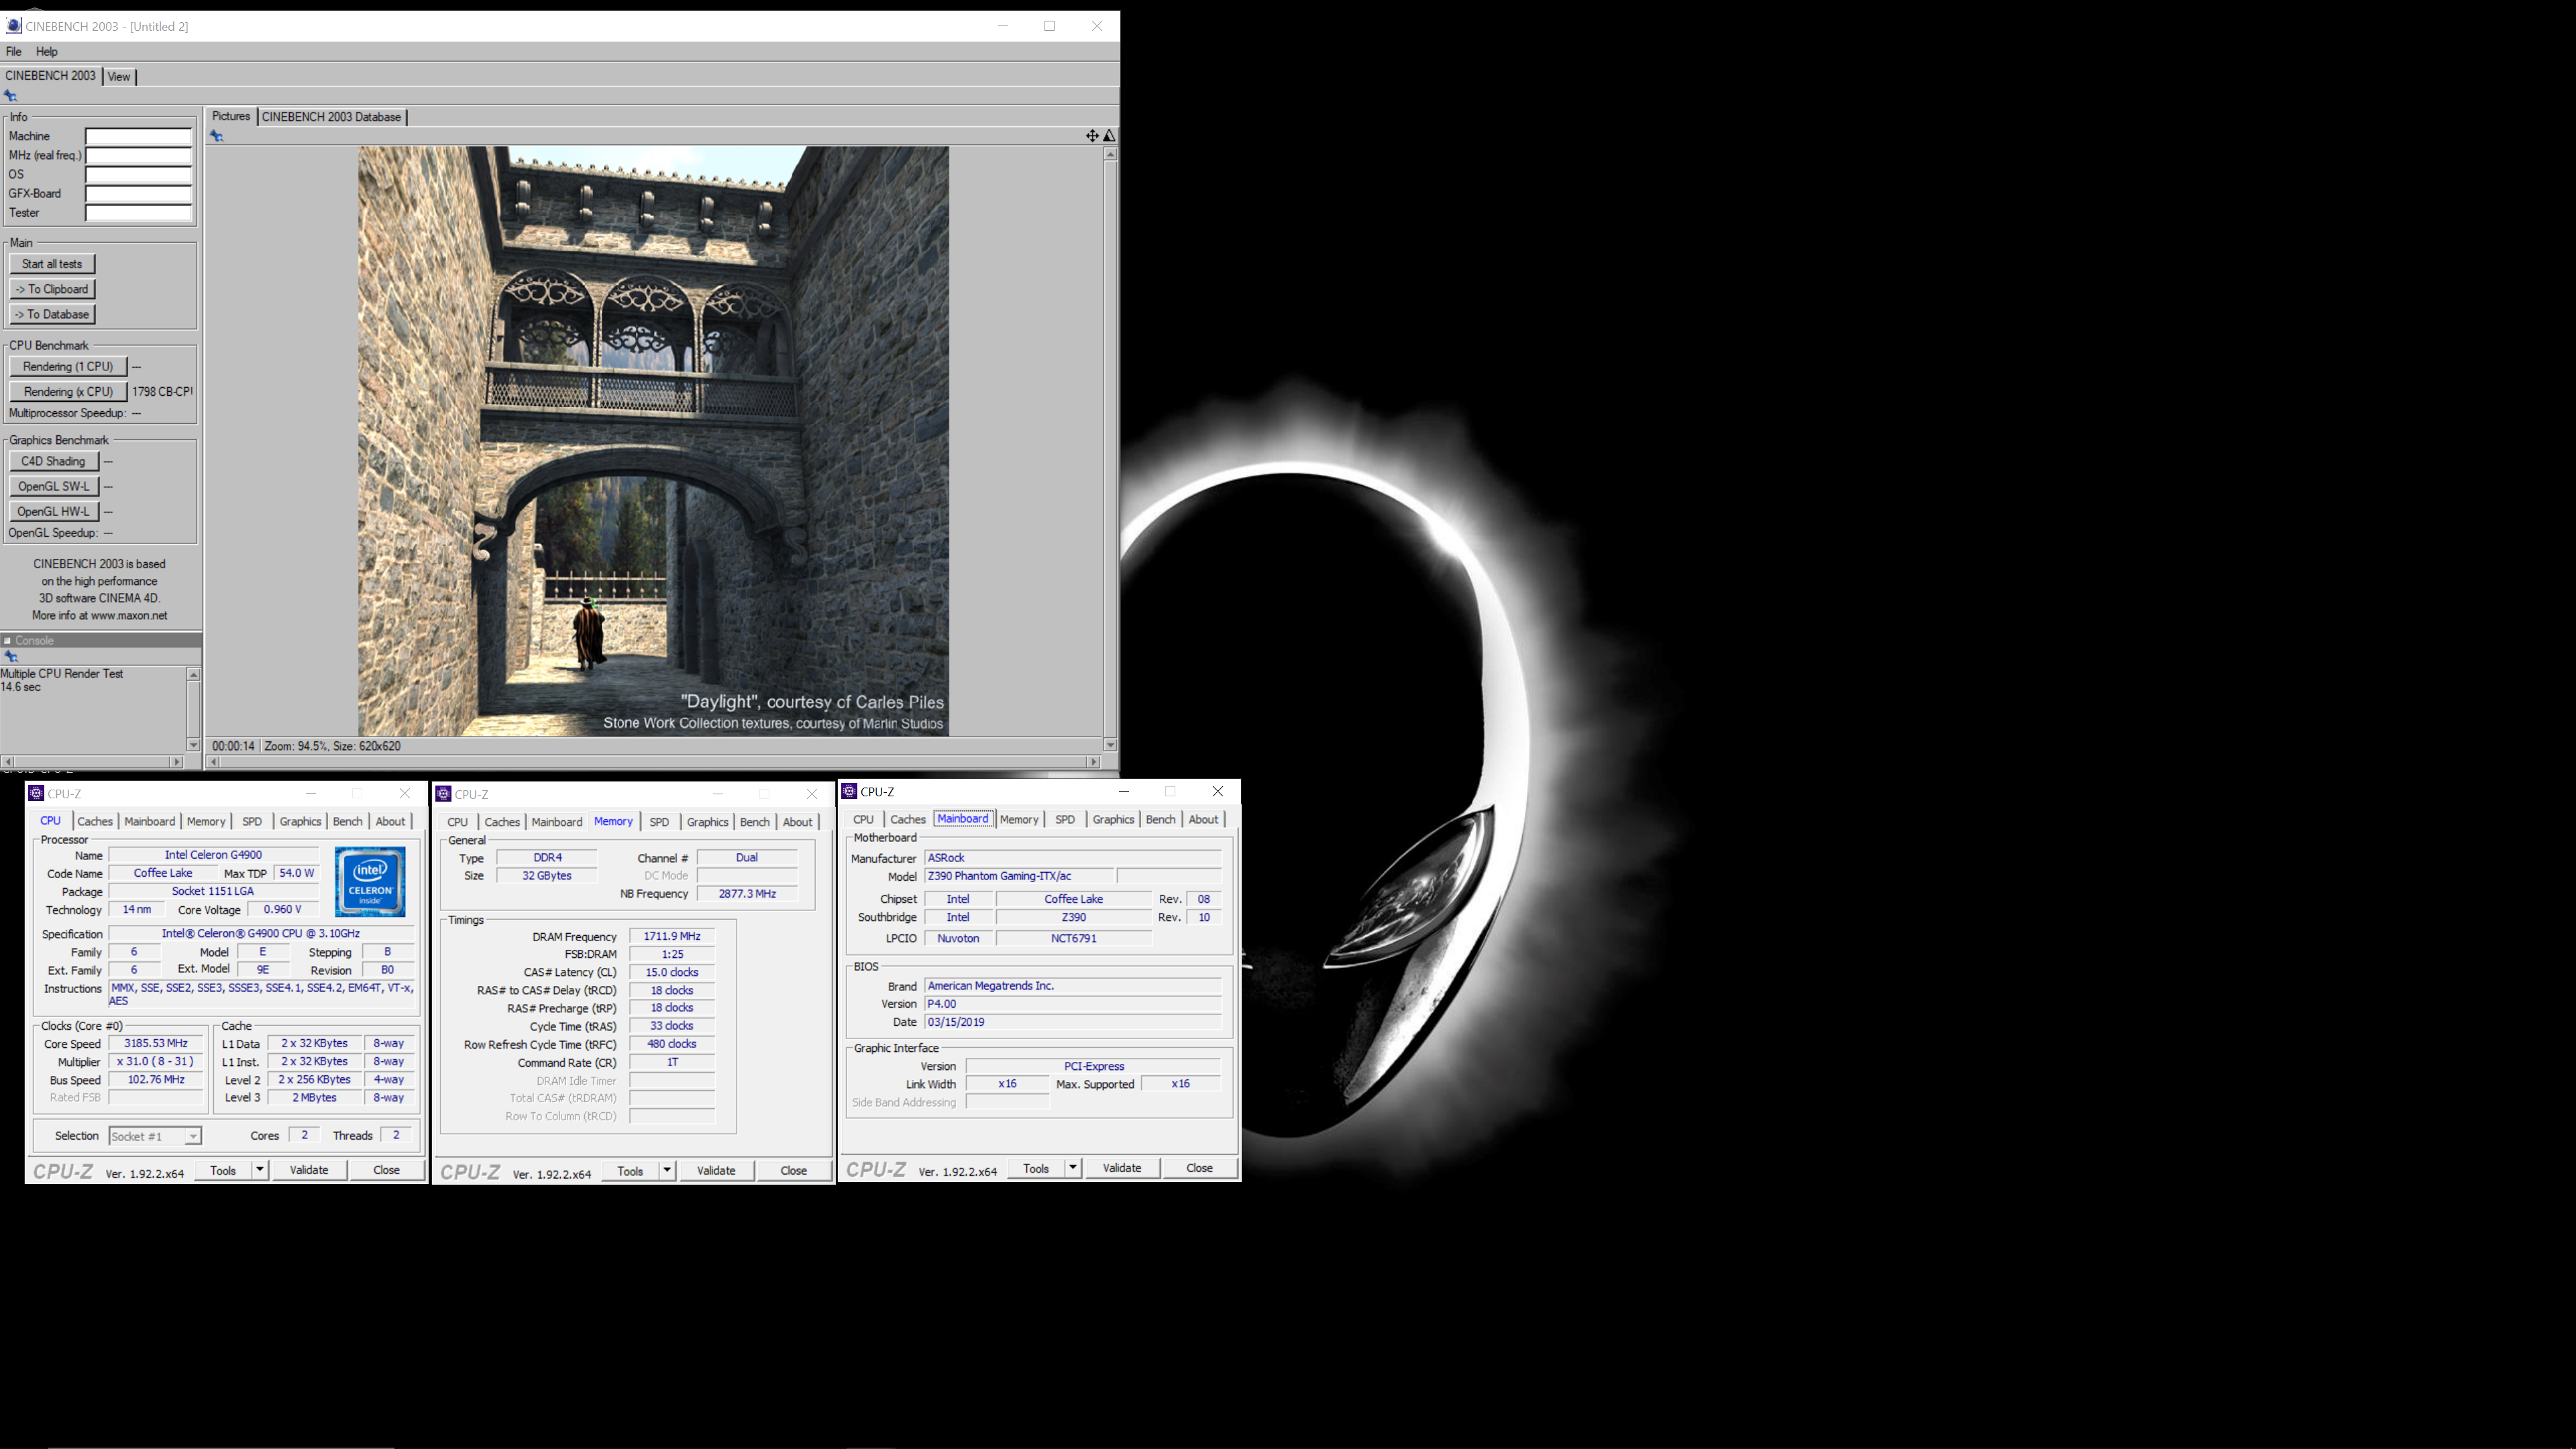
Task: Select the Pictures tab
Action: (231, 117)
